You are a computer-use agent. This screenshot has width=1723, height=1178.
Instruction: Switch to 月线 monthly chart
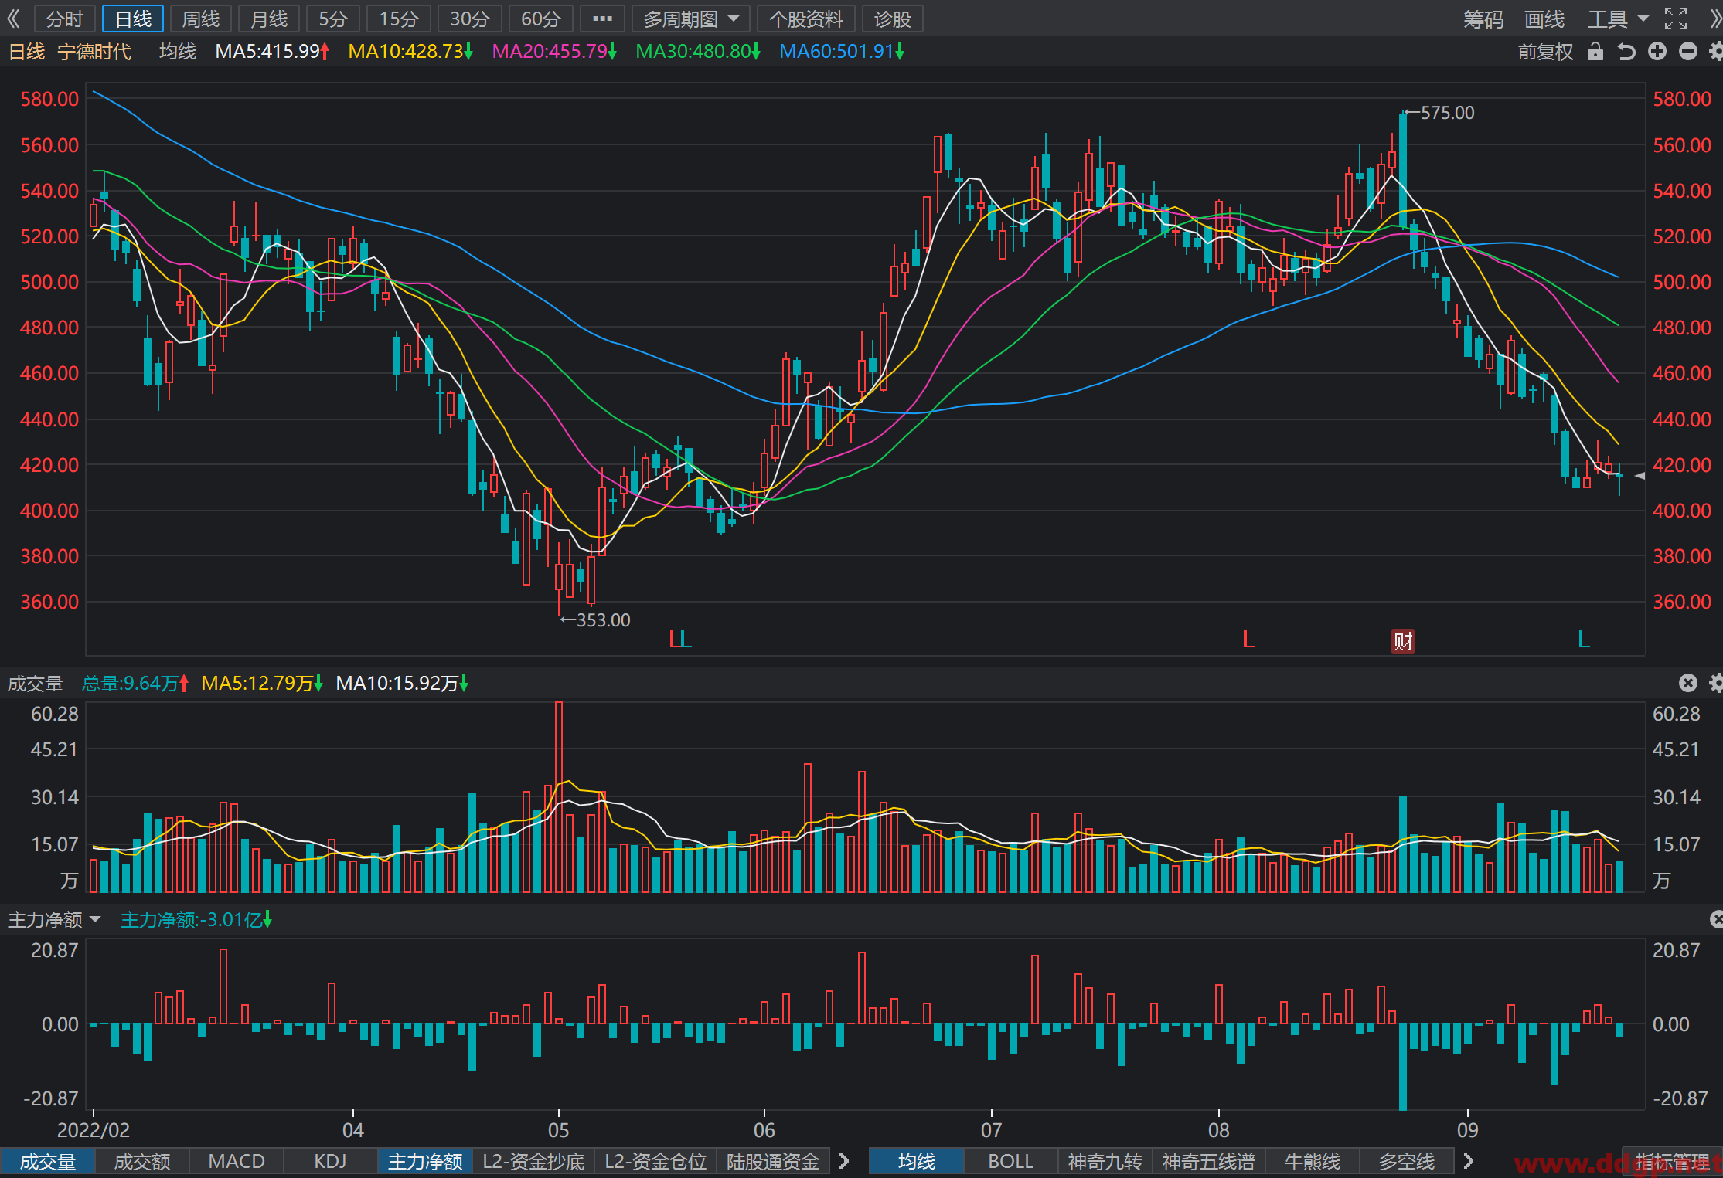click(269, 19)
